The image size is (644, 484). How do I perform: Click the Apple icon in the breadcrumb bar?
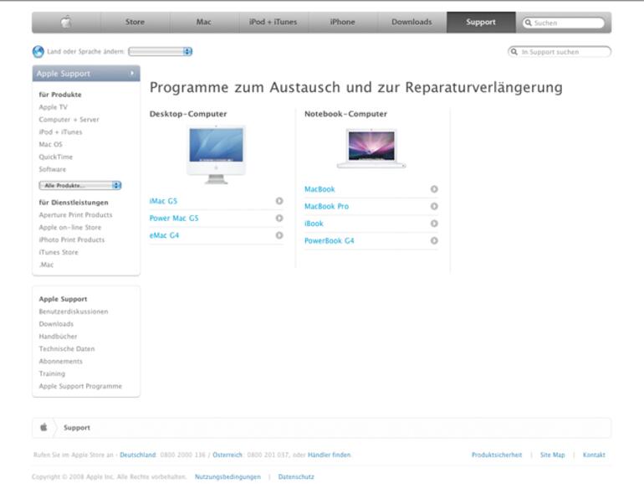coord(43,427)
